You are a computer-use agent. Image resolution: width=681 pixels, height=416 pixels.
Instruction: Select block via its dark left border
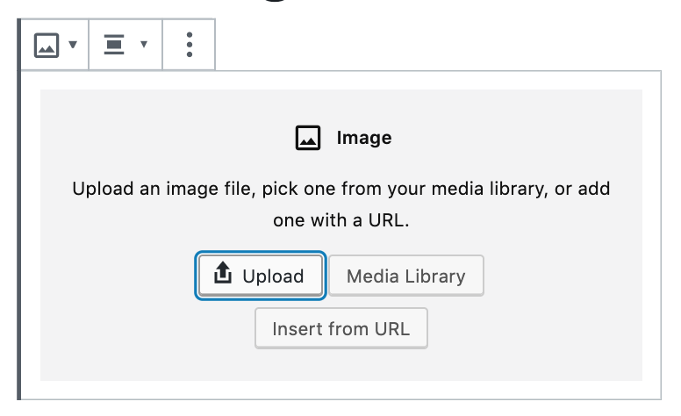pyautogui.click(x=18, y=208)
